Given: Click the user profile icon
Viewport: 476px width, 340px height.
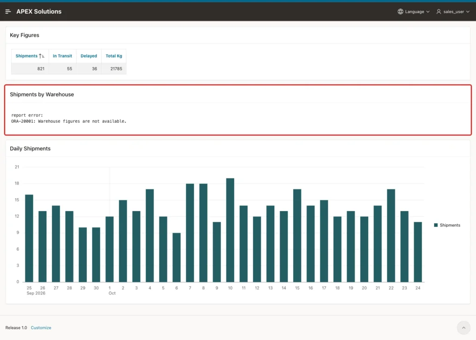Looking at the screenshot, I should coord(439,12).
